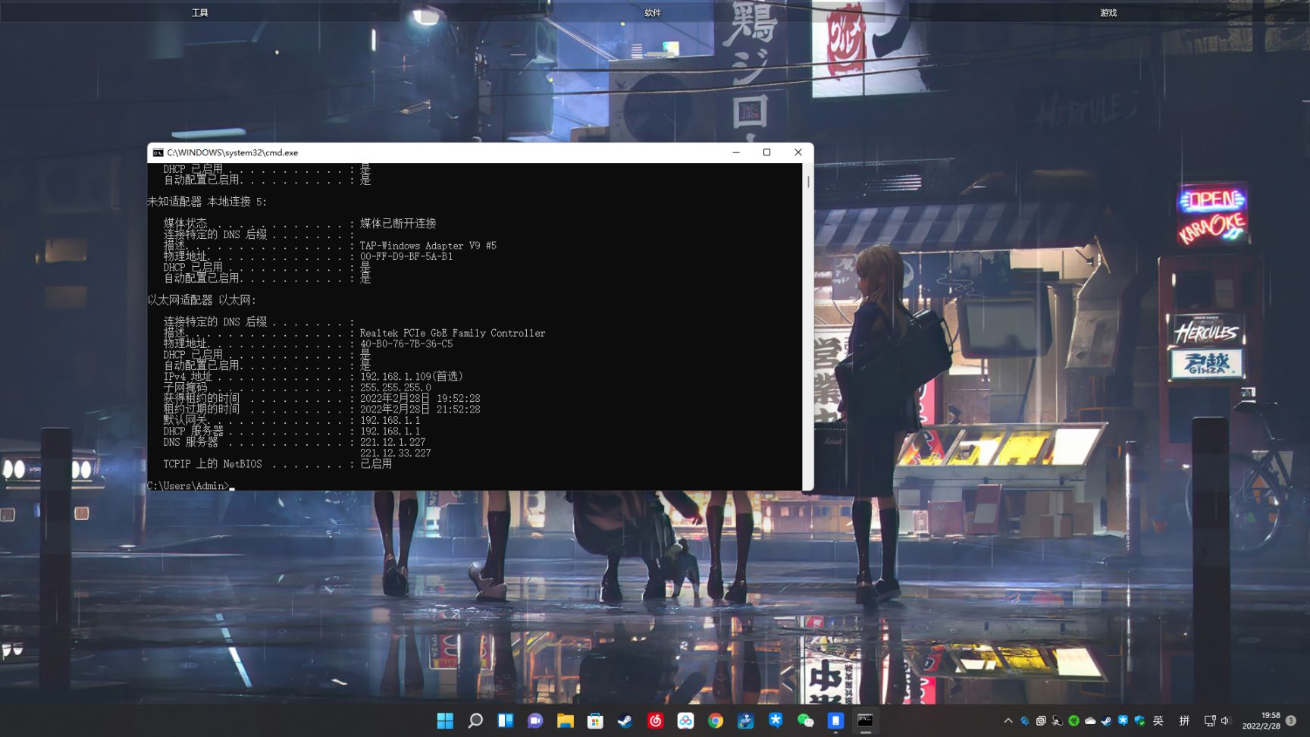The width and height of the screenshot is (1310, 737).
Task: Open the blue asterisk chat app in taskbar
Action: tap(776, 720)
